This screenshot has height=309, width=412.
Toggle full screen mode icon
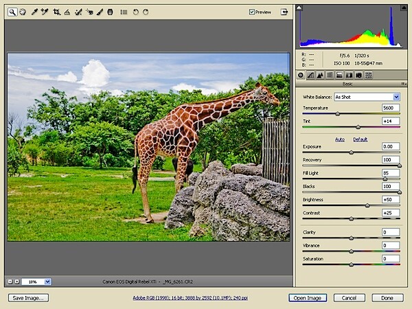(x=284, y=12)
